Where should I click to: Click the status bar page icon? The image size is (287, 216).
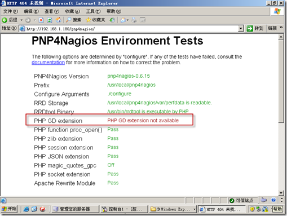[x=3, y=201]
